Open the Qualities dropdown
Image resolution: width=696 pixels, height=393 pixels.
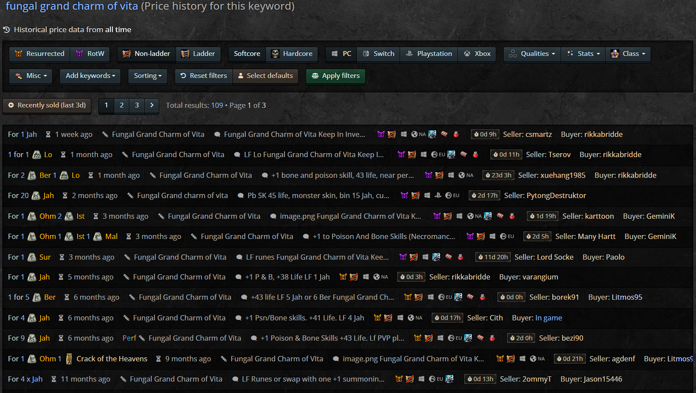(532, 54)
